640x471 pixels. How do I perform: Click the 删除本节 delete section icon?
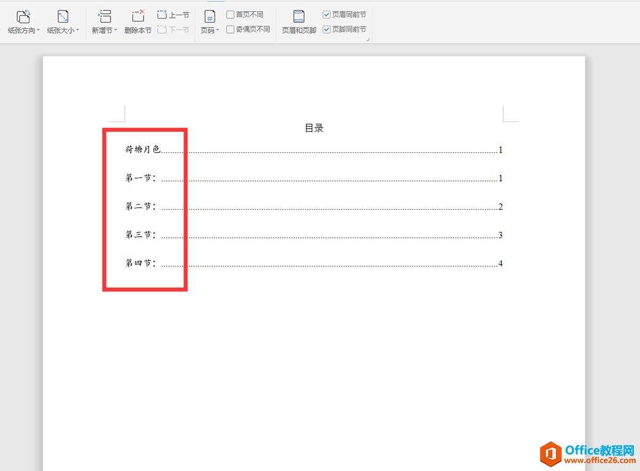(138, 17)
